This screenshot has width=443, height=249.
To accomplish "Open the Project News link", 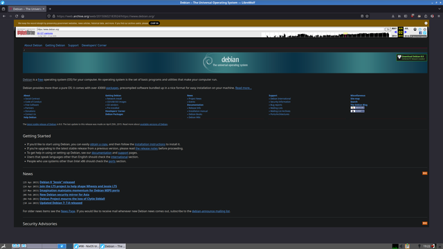I will click(x=195, y=99).
